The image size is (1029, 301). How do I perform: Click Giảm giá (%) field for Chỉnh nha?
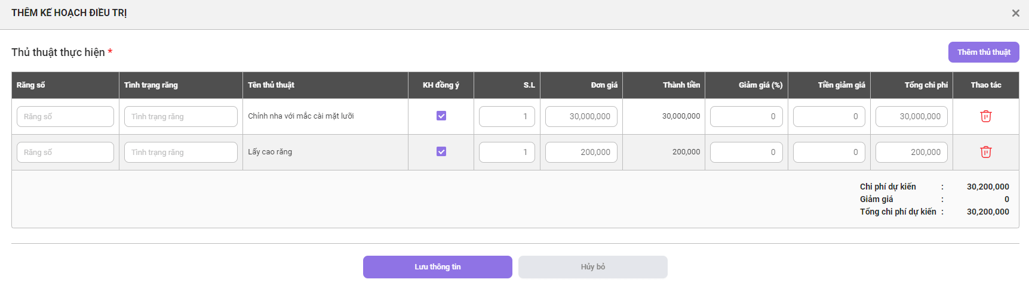pos(747,116)
